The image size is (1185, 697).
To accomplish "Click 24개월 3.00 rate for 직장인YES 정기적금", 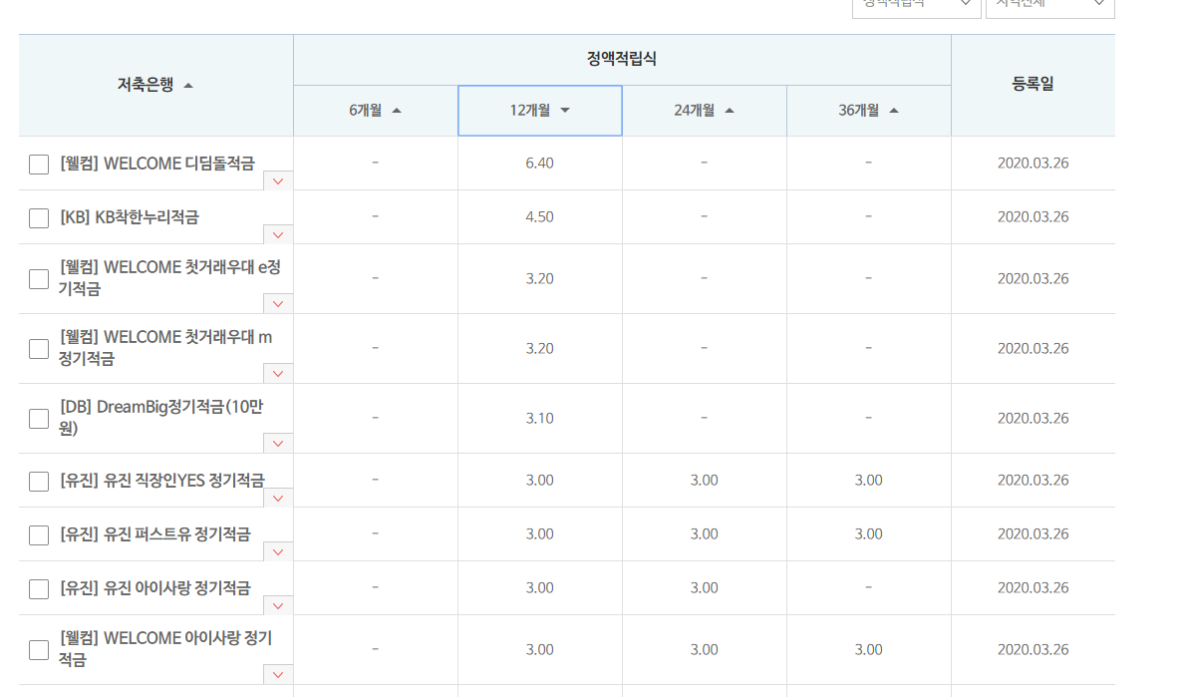I will point(704,481).
